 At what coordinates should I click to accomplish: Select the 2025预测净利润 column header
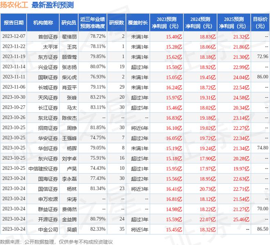tap(234, 22)
